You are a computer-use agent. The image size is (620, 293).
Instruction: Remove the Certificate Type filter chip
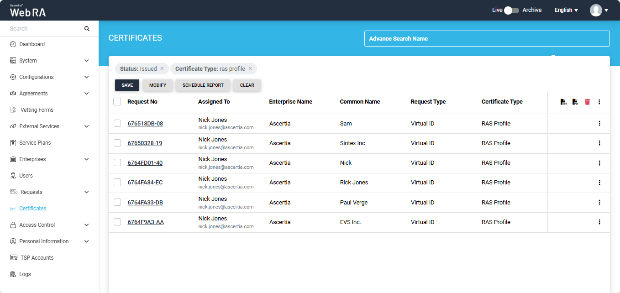pos(250,68)
